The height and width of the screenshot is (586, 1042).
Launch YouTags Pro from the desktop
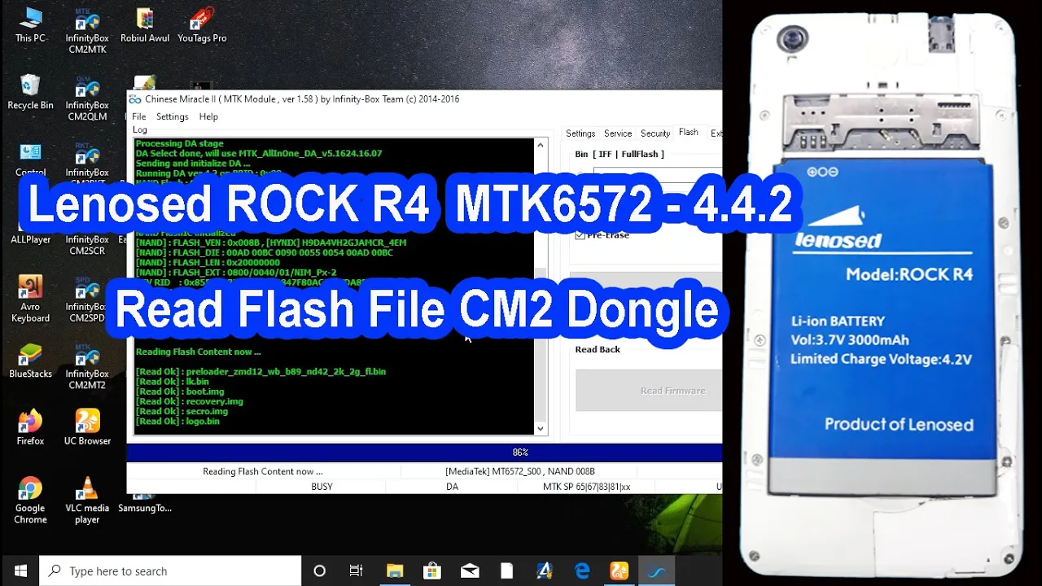(x=202, y=24)
